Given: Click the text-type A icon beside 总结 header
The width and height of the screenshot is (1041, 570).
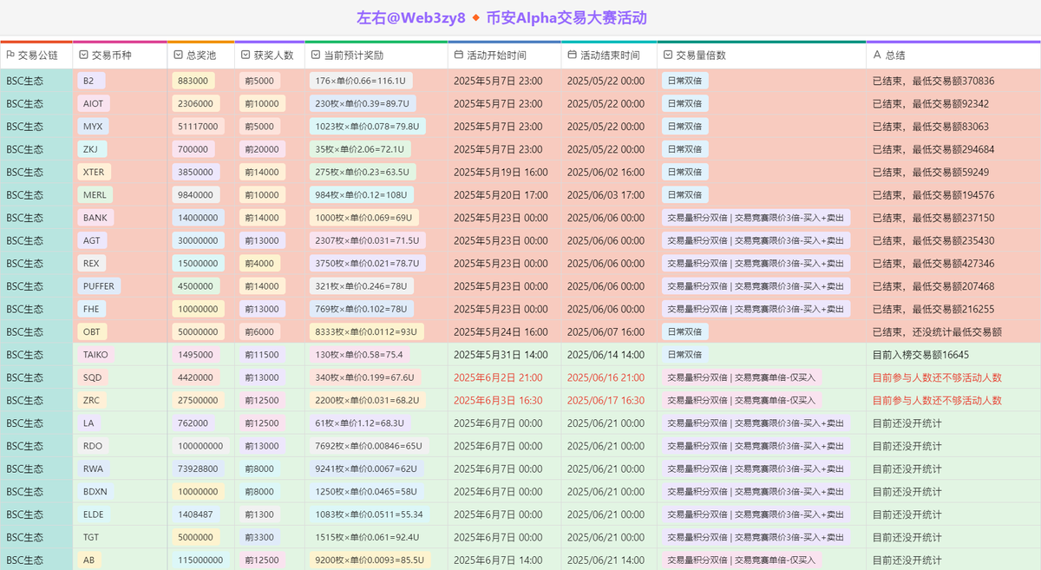Looking at the screenshot, I should click(x=877, y=55).
